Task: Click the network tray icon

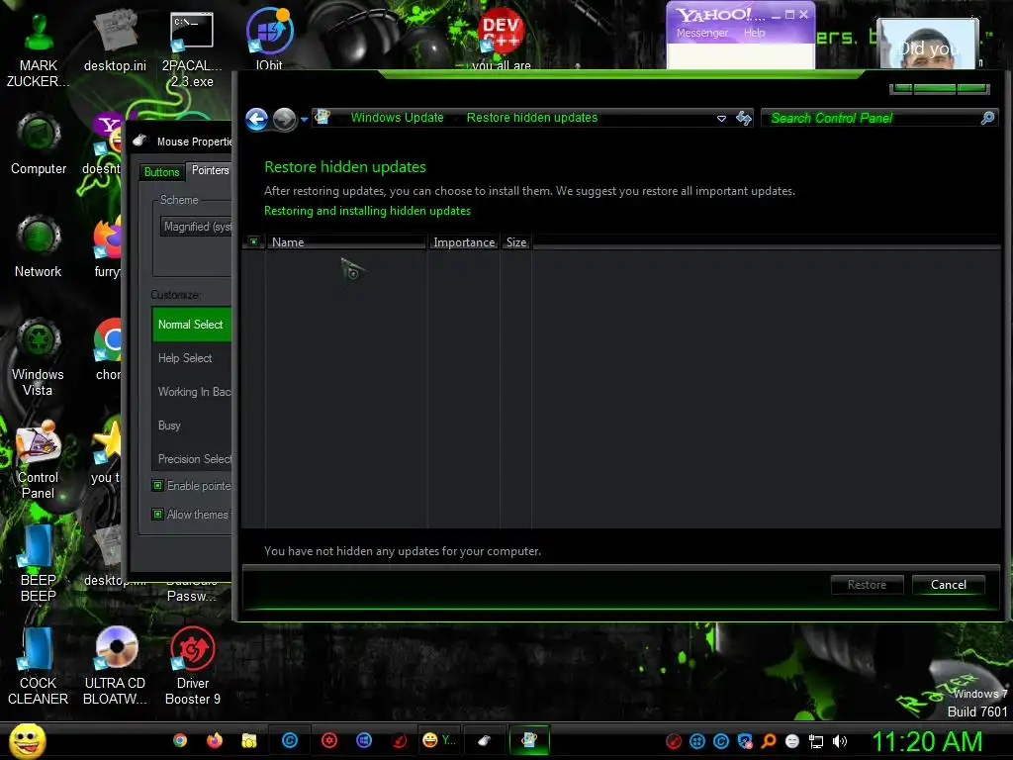Action: (816, 741)
